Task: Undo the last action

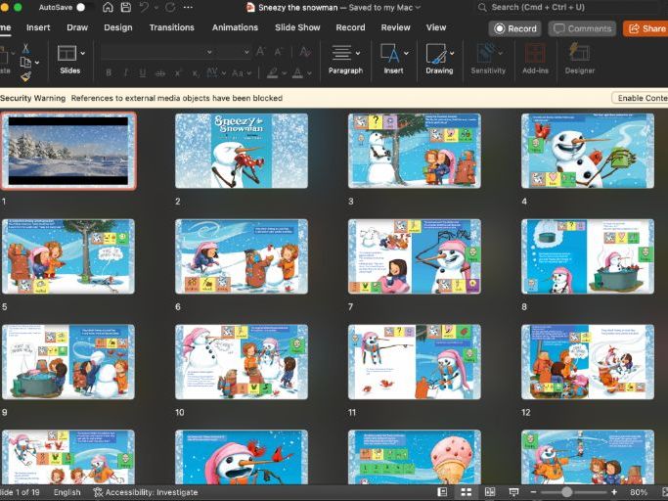Action: tap(145, 7)
